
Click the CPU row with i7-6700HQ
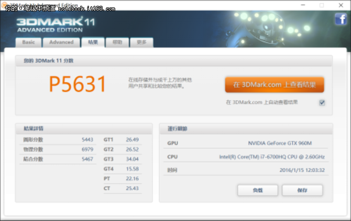tap(245, 157)
